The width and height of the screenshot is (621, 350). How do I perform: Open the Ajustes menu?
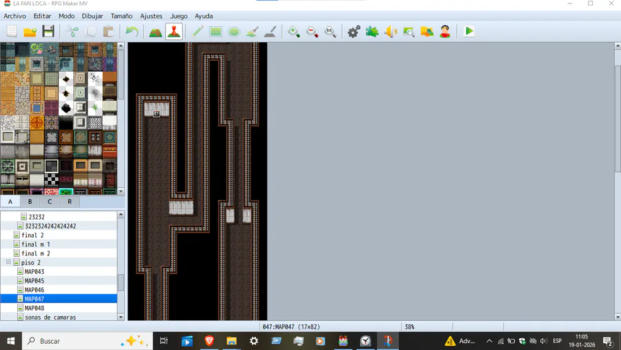tap(151, 16)
